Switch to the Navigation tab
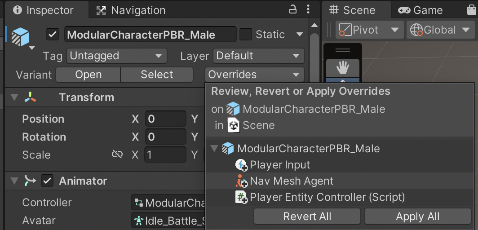Viewport: 478px width, 230px height. (x=131, y=10)
